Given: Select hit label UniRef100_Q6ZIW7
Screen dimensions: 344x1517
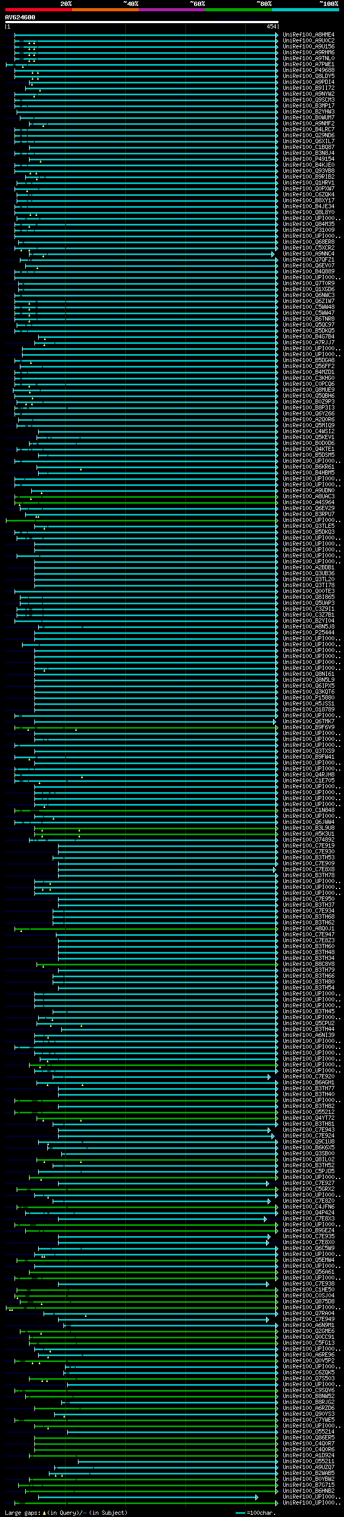Looking at the screenshot, I should [x=309, y=301].
